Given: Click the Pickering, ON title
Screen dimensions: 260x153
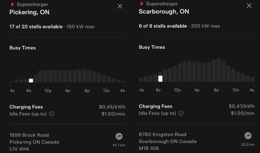Looking at the screenshot, I should [x=29, y=12].
